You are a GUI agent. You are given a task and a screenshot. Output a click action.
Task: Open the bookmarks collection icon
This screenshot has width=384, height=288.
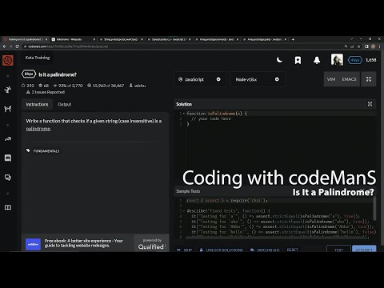tap(298, 60)
